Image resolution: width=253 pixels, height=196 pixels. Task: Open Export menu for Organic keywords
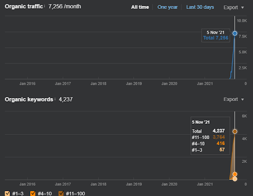pos(234,99)
